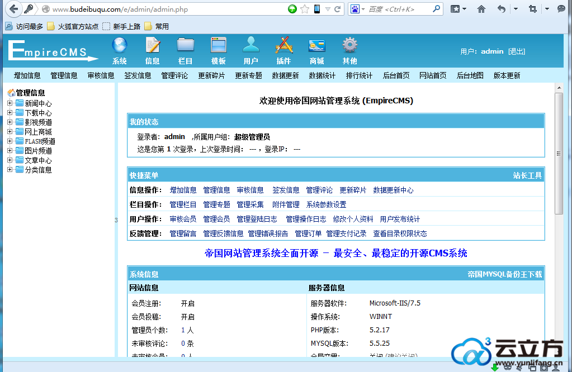Focus the 百度 search input box
572x372 pixels.
click(398, 9)
